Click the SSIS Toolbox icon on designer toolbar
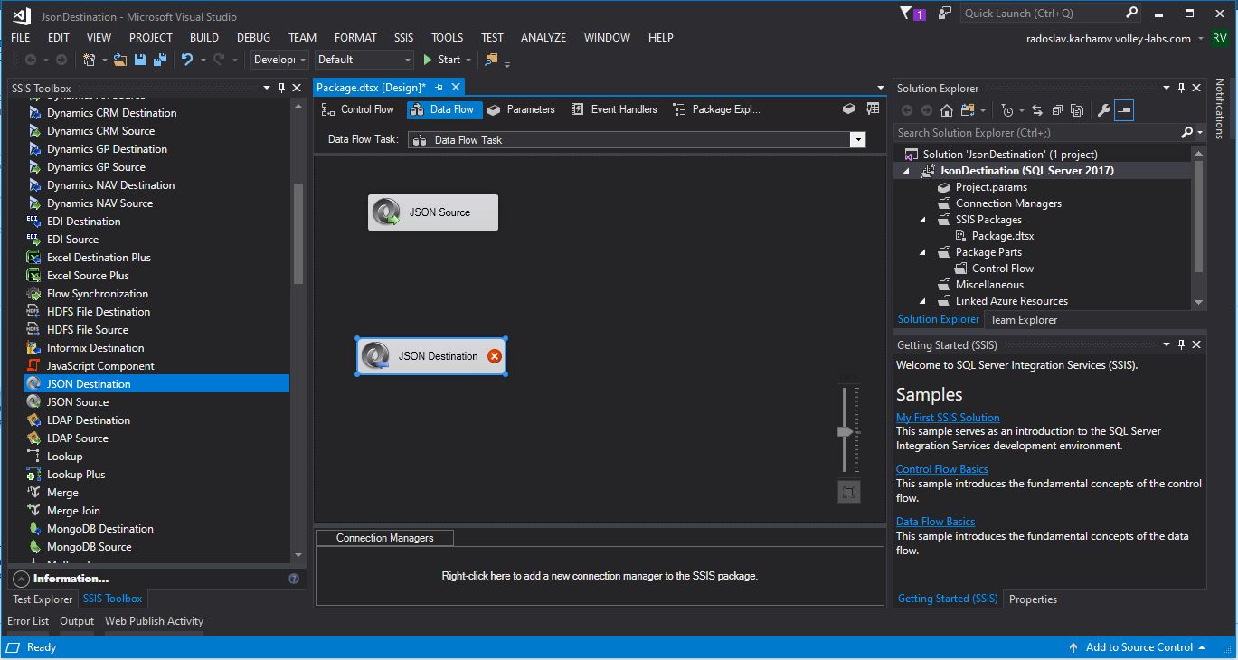This screenshot has width=1238, height=660. pyautogui.click(x=873, y=109)
